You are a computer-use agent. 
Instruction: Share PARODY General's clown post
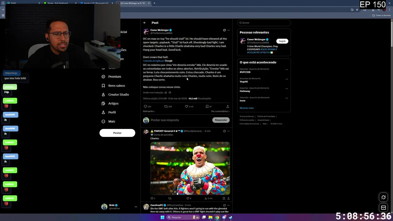coord(228,198)
